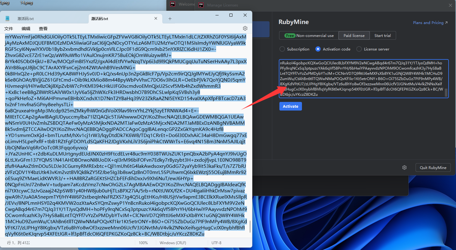The image size is (456, 250).
Task: Click the activation code text field
Action: [x=364, y=79]
